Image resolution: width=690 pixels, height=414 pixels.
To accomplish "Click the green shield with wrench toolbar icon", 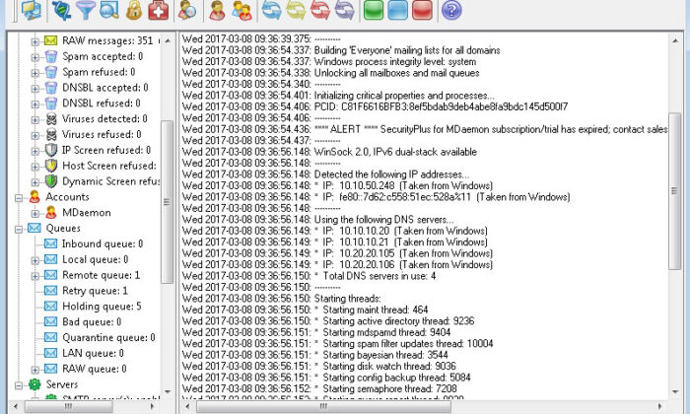I will [61, 10].
